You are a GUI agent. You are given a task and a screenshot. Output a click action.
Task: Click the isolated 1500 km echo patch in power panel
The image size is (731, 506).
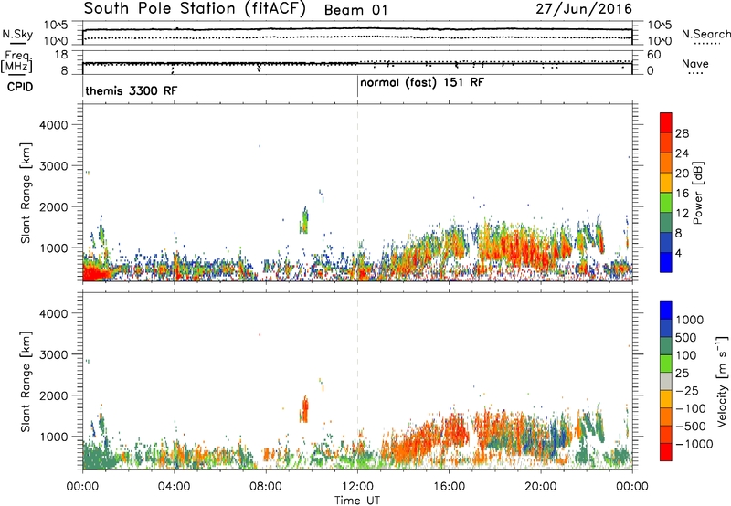(x=305, y=220)
